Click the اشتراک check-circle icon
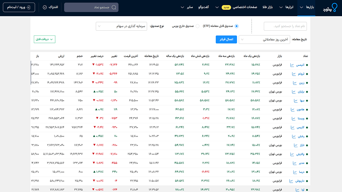This screenshot has height=192, width=342. [x=45, y=7]
